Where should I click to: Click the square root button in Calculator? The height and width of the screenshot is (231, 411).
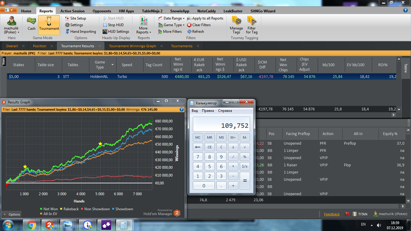coord(245,147)
